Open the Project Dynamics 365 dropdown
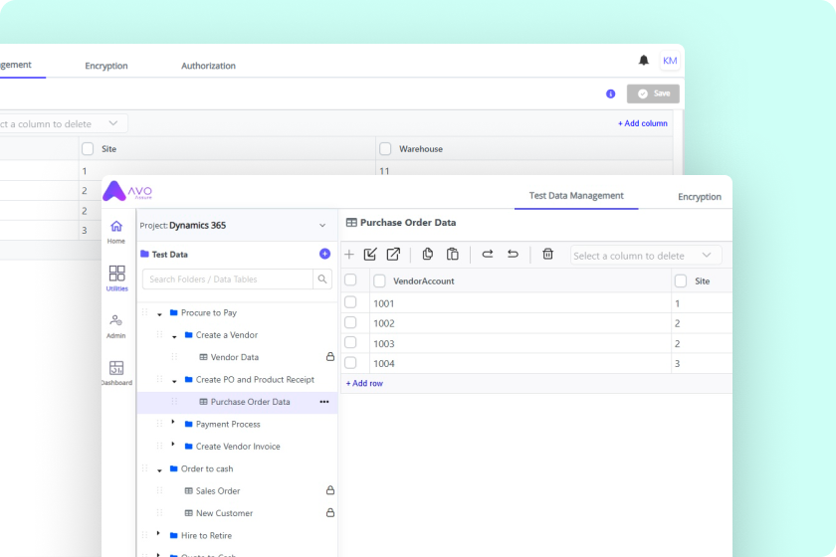 pyautogui.click(x=321, y=226)
